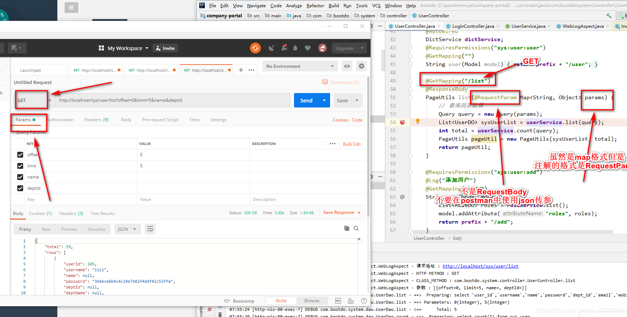Open the column options dots in params table
The height and width of the screenshot is (317, 627).
[333, 144]
